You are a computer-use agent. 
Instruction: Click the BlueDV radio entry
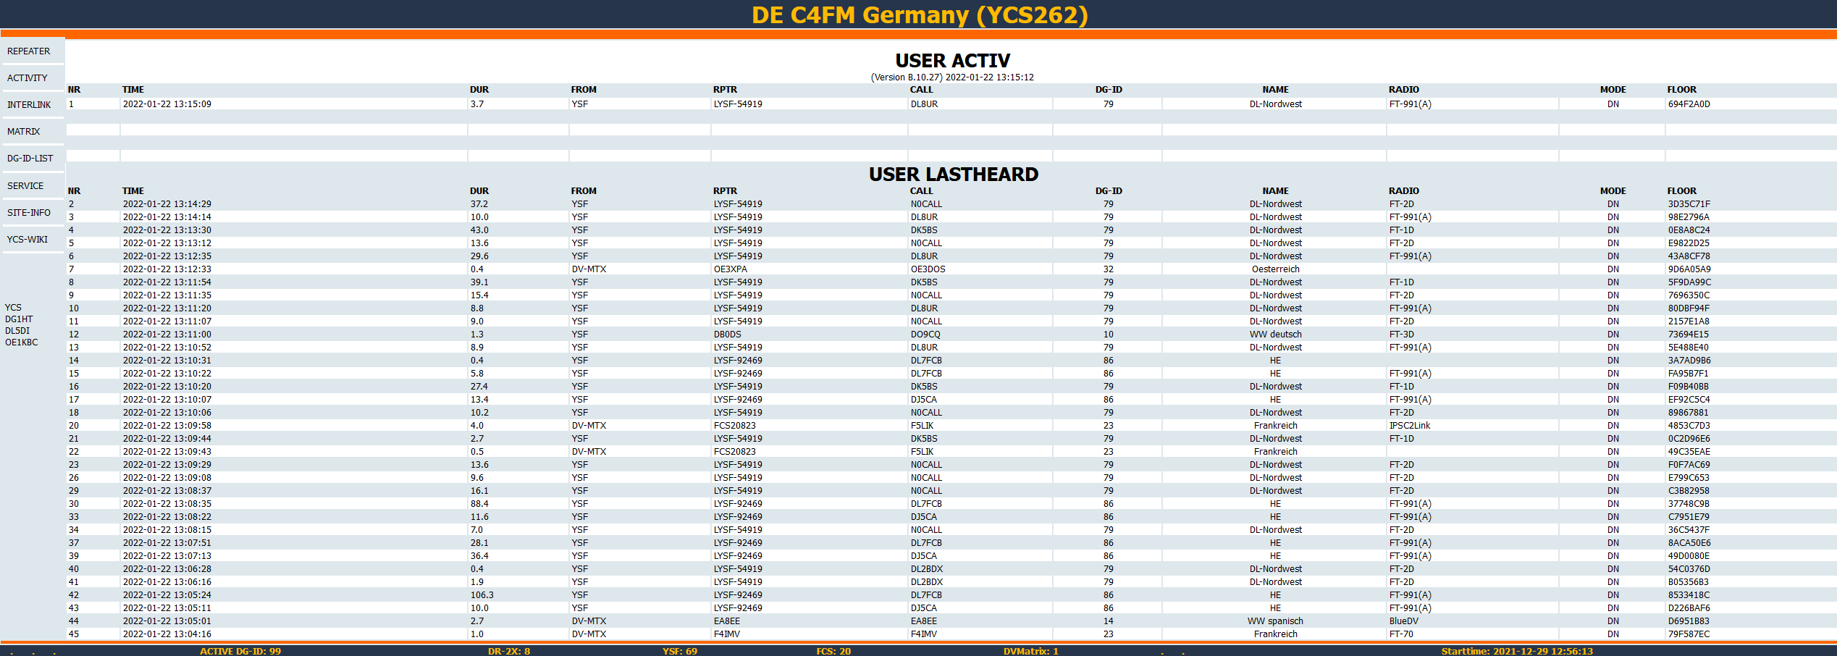click(x=1403, y=621)
